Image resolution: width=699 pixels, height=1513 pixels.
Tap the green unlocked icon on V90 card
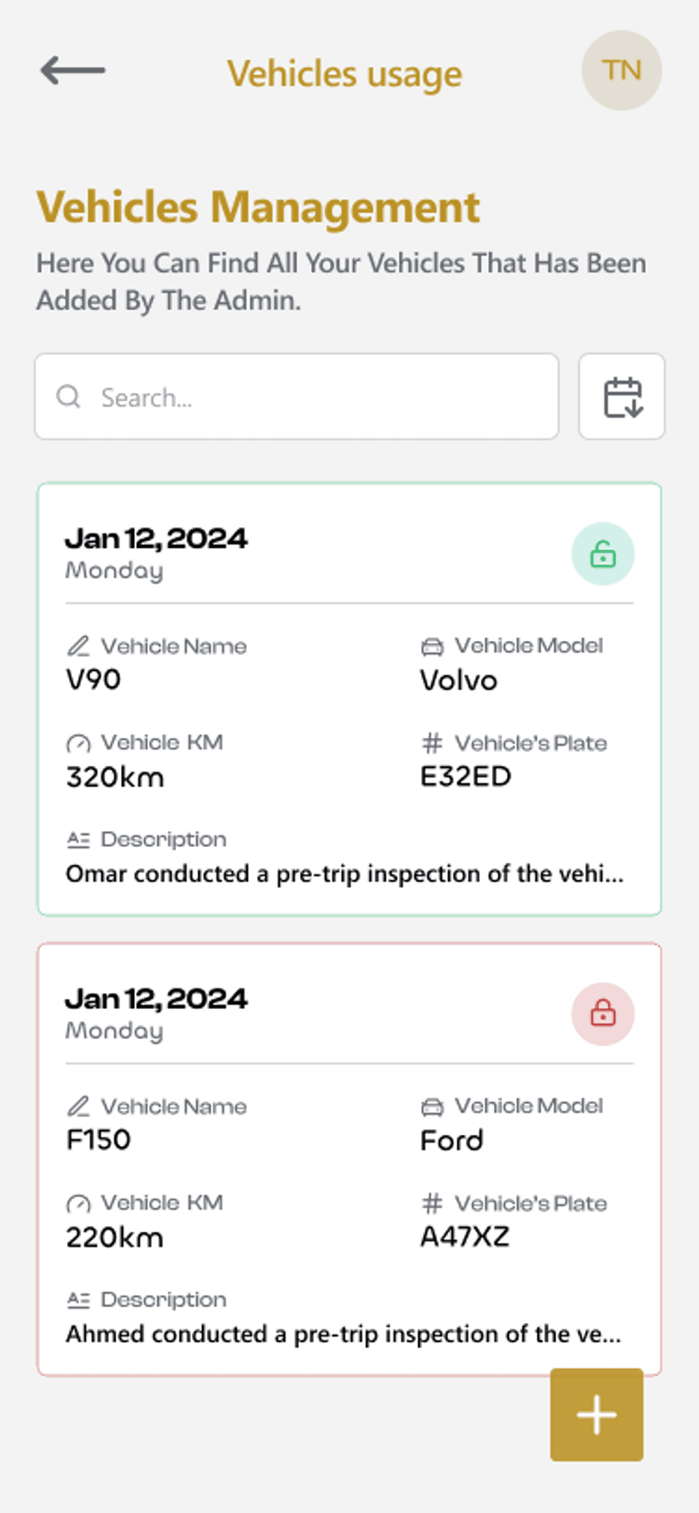click(x=603, y=554)
